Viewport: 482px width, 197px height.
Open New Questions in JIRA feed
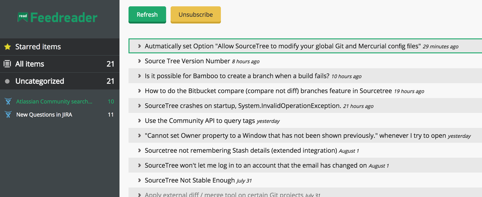[44, 115]
